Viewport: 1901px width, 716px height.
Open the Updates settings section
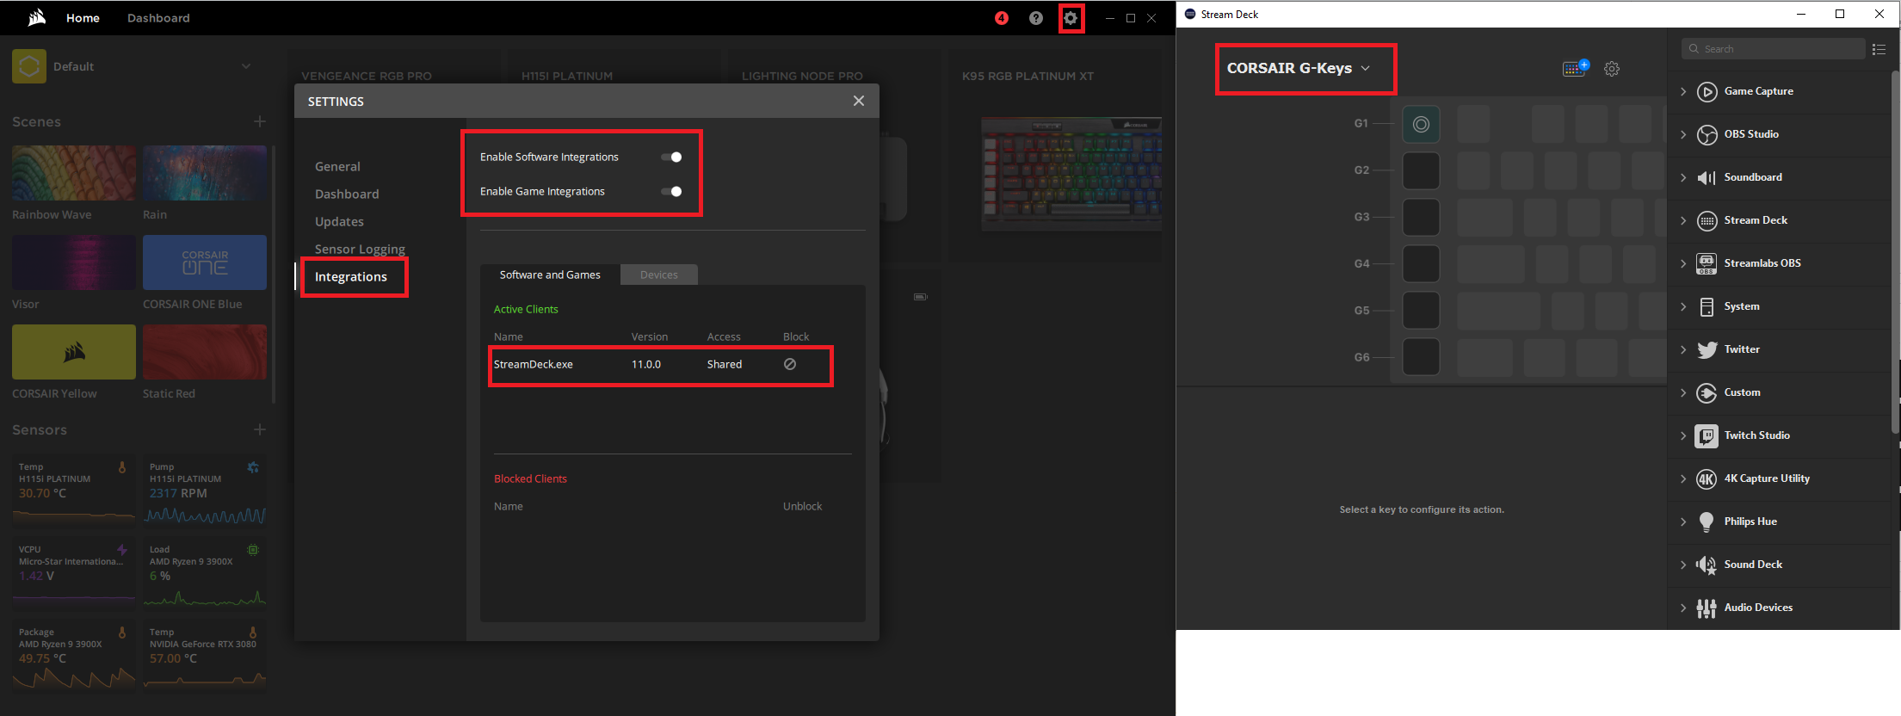point(339,221)
